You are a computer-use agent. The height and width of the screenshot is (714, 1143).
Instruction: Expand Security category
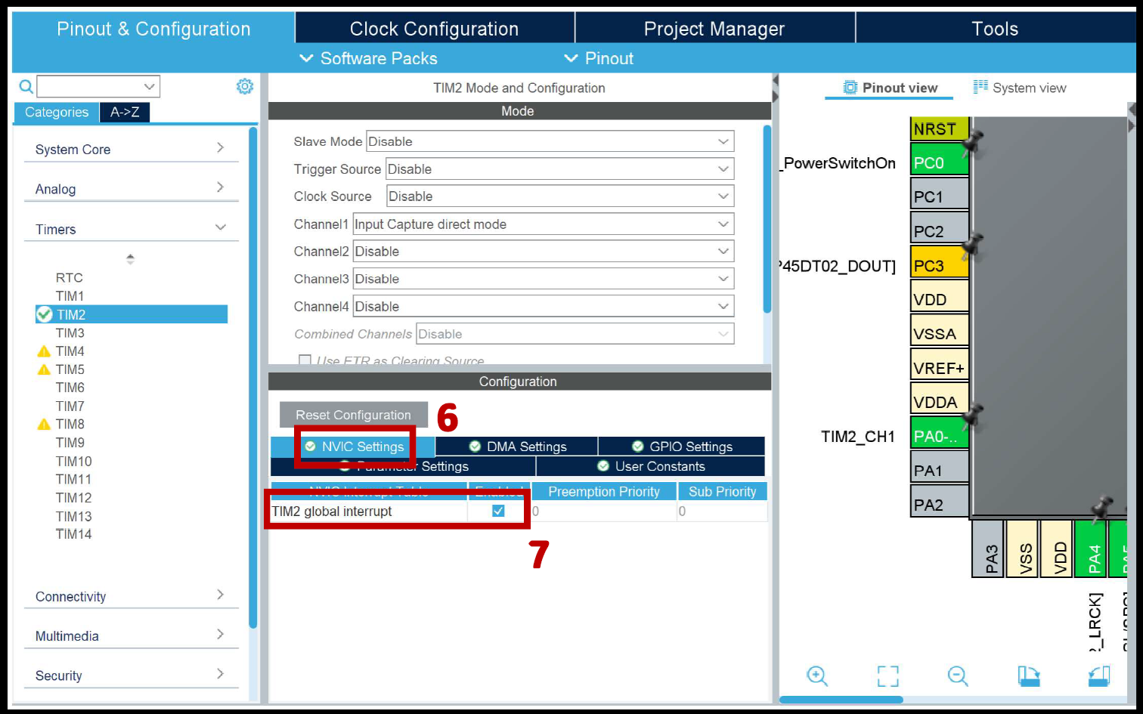130,675
